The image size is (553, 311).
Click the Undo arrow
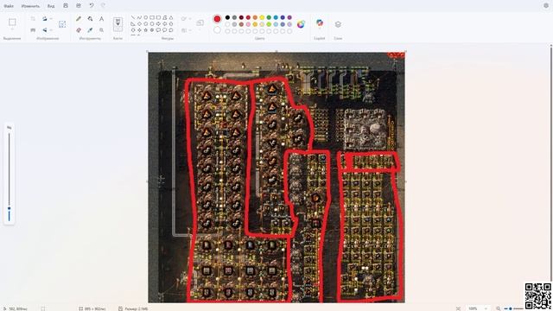click(x=92, y=6)
